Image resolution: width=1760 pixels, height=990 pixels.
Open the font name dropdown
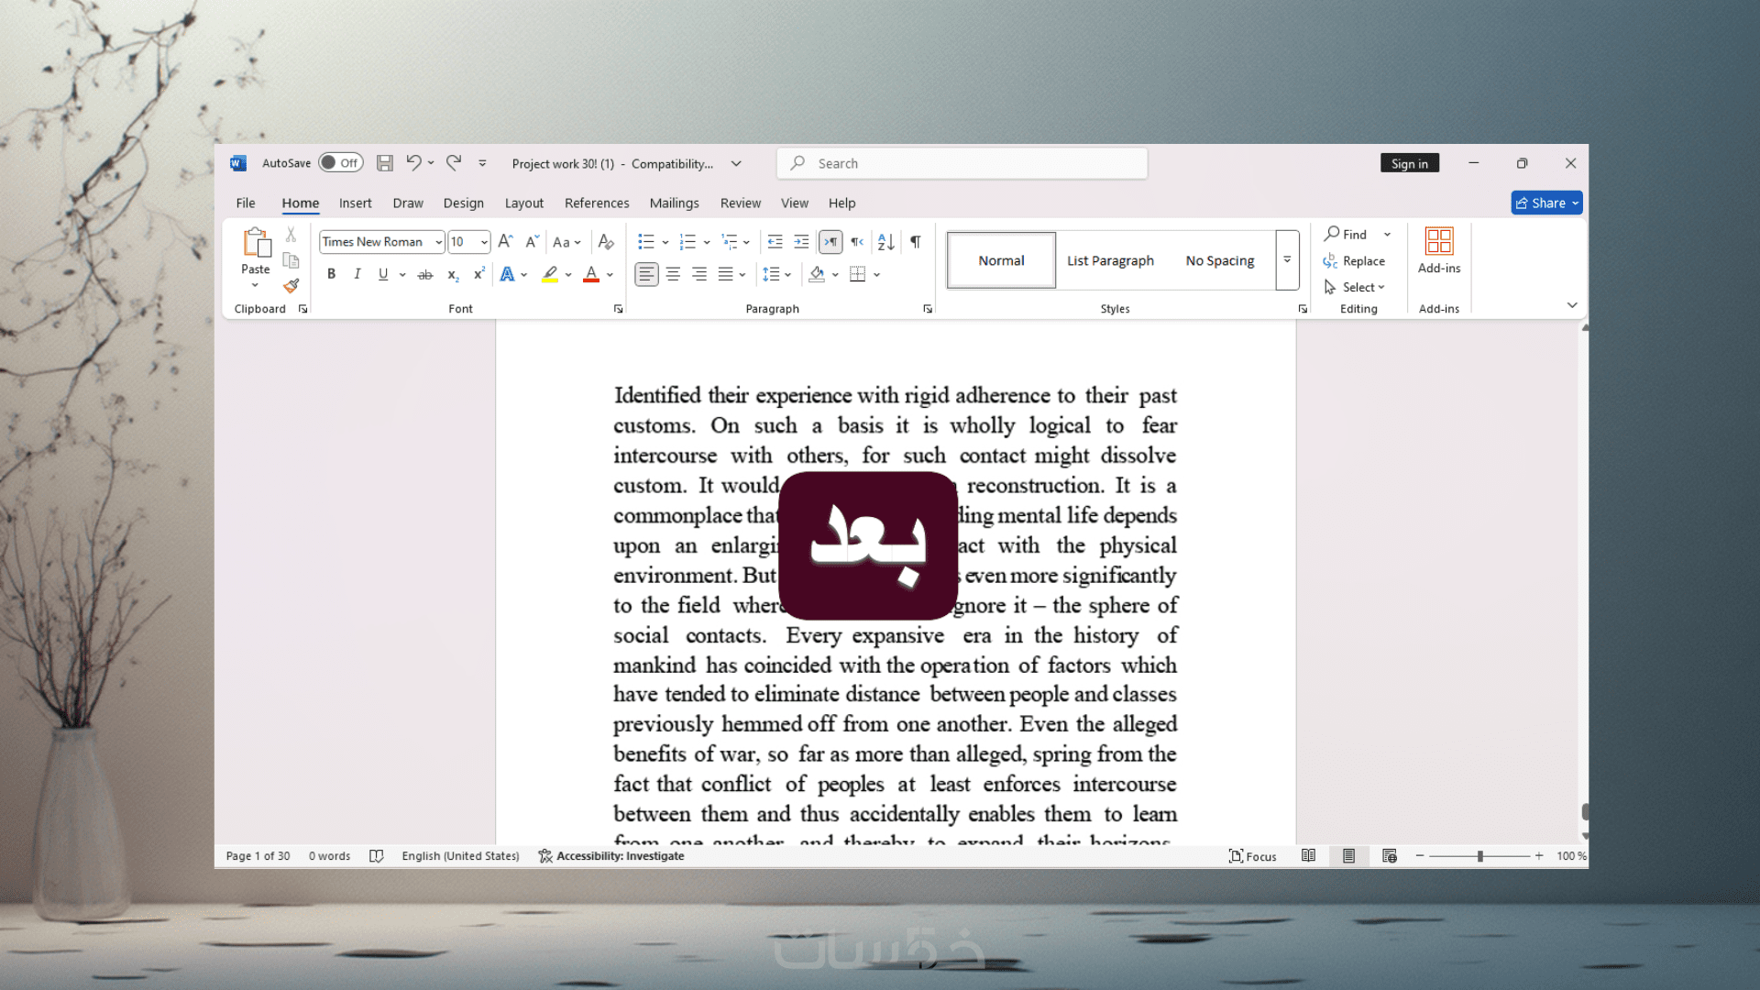[x=439, y=242]
